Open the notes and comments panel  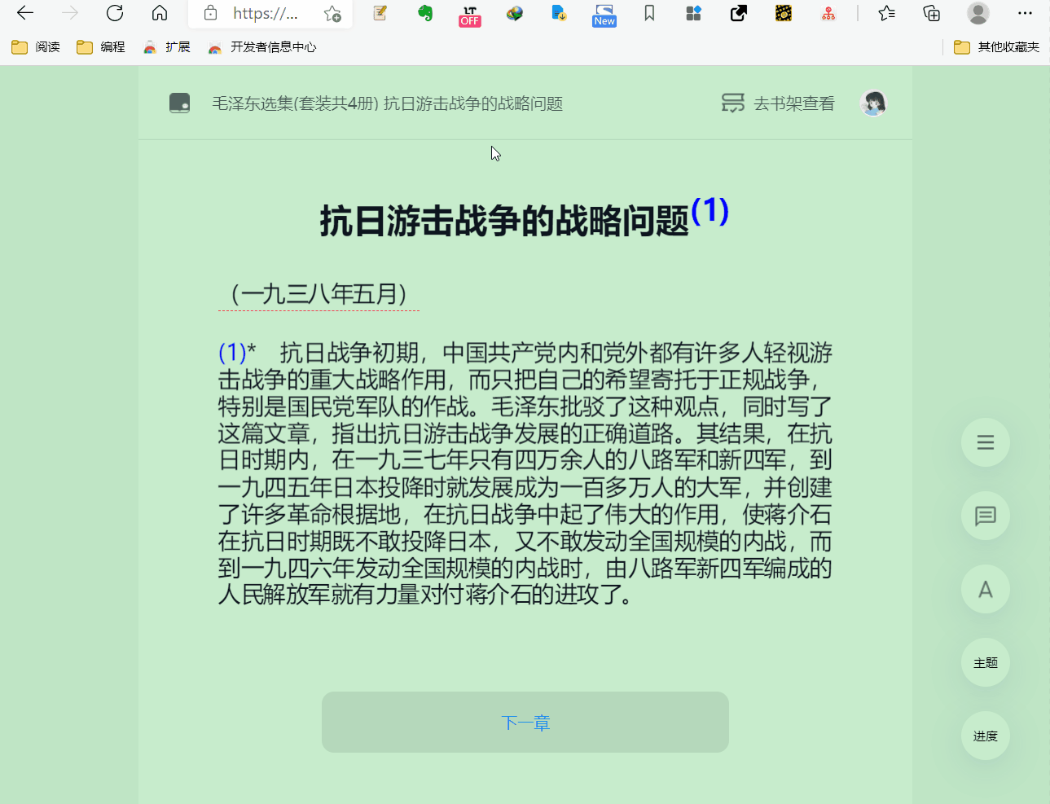coord(985,516)
